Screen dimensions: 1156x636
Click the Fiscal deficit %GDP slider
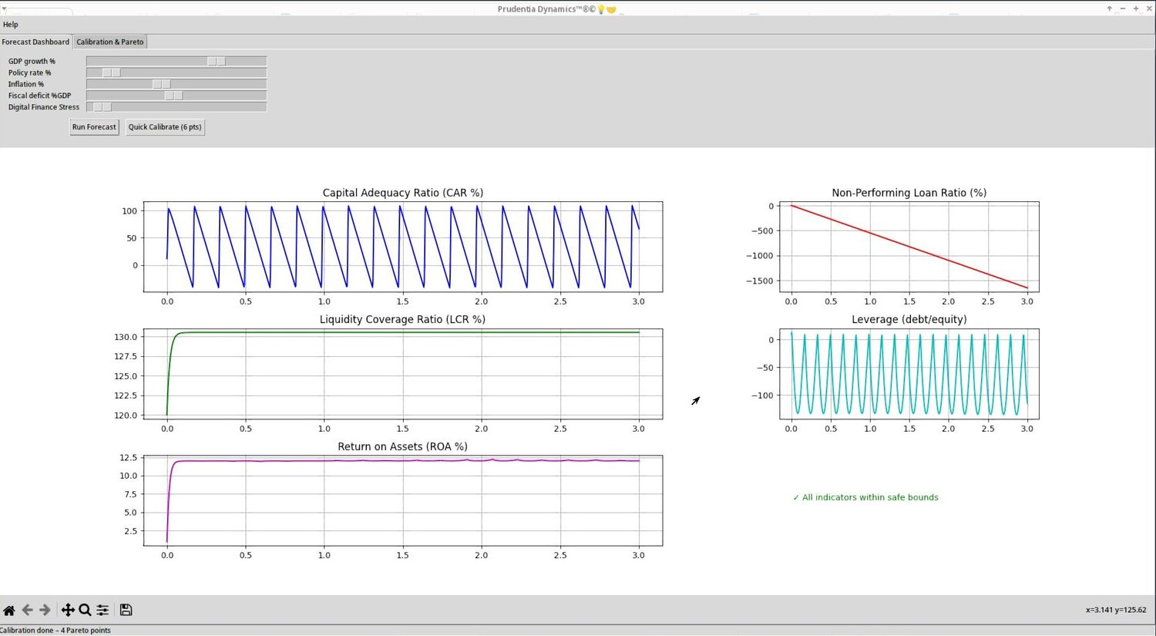coord(176,96)
